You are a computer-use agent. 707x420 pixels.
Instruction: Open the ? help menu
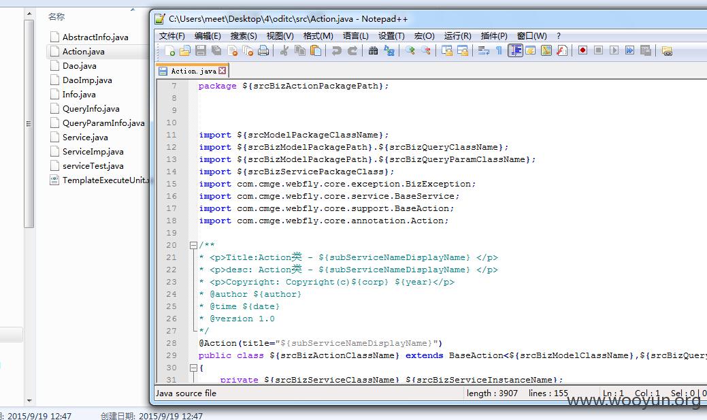click(x=558, y=35)
